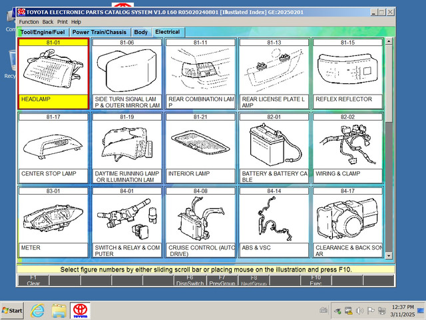Image resolution: width=426 pixels, height=320 pixels.
Task: Open the Action Center flag tray icon
Action: (x=371, y=311)
